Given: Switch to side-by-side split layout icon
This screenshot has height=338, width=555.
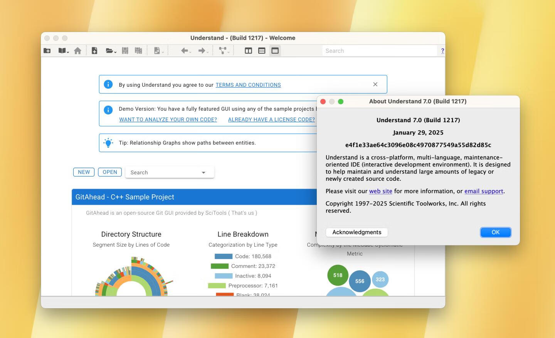Looking at the screenshot, I should click(x=249, y=50).
